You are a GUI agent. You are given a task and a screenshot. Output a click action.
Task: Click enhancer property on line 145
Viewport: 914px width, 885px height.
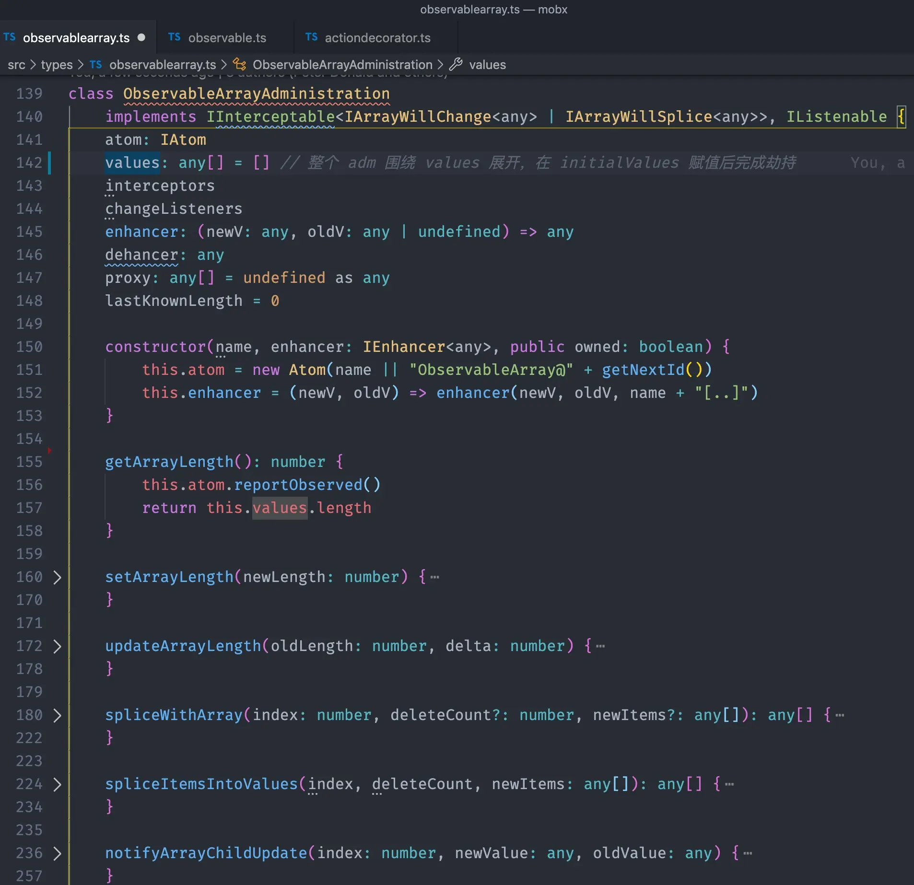click(141, 232)
